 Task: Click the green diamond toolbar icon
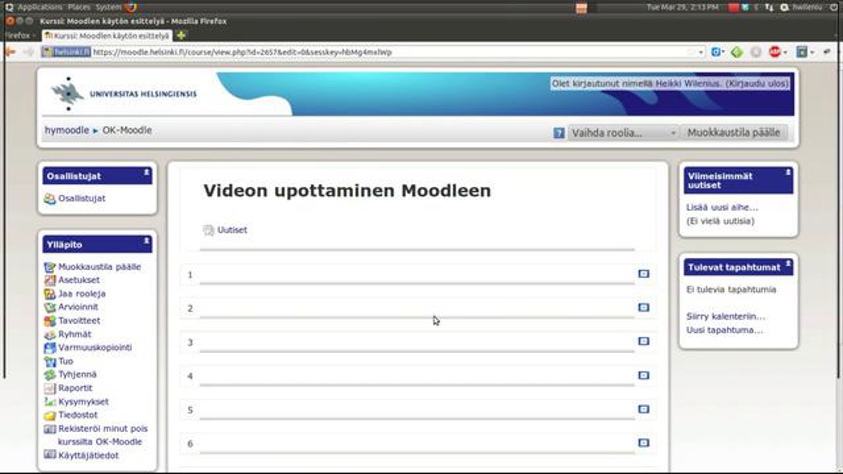[737, 52]
